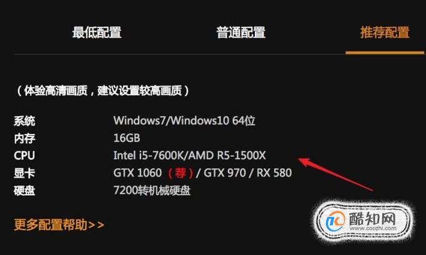Click the 硬盘 label
The height and width of the screenshot is (255, 426).
24,191
